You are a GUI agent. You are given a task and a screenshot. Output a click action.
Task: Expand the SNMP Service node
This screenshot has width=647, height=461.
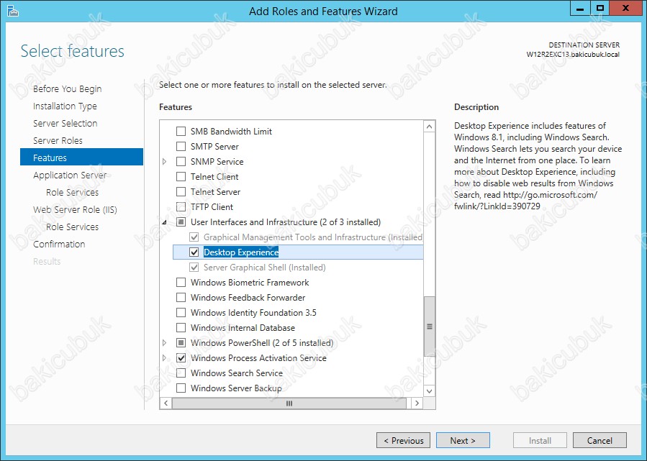pos(165,162)
